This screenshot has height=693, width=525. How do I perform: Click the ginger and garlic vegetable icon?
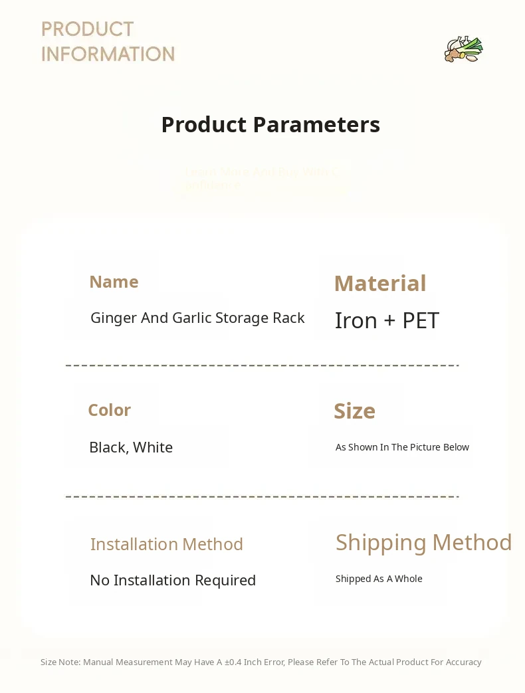463,49
